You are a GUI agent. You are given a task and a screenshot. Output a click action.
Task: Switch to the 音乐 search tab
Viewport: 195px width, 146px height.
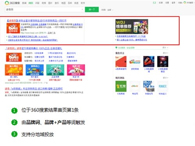pyautogui.click(x=57, y=3)
